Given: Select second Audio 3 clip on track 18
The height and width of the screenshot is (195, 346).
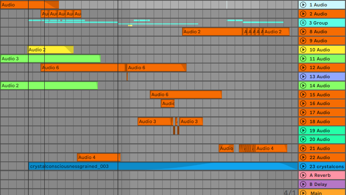Looking at the screenshot, I should [x=191, y=121].
